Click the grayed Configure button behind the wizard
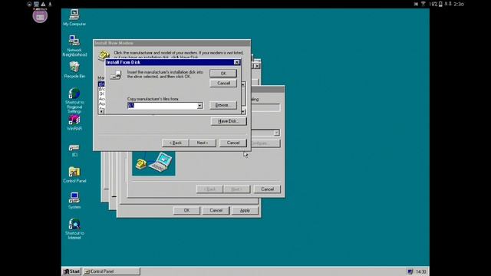This screenshot has height=276, width=491. coord(265,143)
